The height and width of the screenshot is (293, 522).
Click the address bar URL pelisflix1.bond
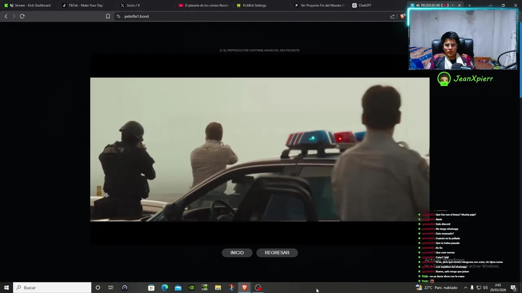[137, 16]
